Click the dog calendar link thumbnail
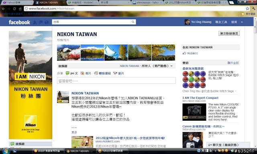This screenshot has width=257, height=154. coord(82,142)
